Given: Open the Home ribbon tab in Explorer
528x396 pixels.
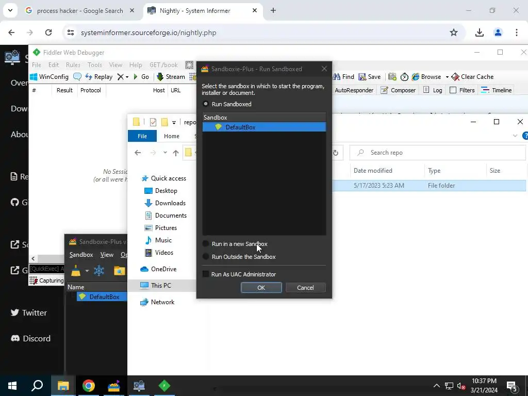Looking at the screenshot, I should point(171,136).
